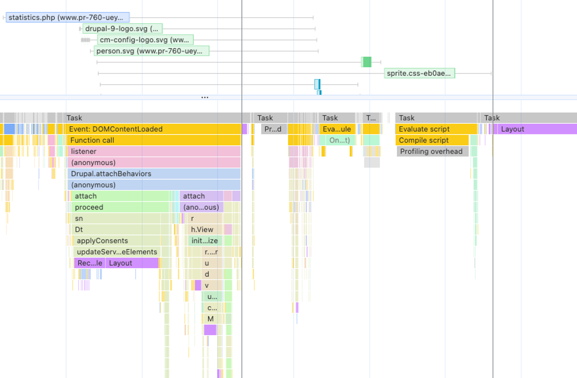
Task: Click the Profiling overhead block
Action: pyautogui.click(x=432, y=151)
